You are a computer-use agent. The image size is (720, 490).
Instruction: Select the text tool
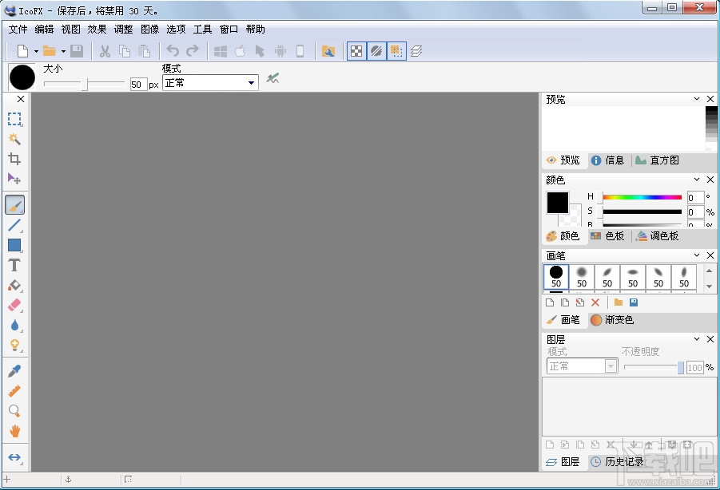pos(14,265)
